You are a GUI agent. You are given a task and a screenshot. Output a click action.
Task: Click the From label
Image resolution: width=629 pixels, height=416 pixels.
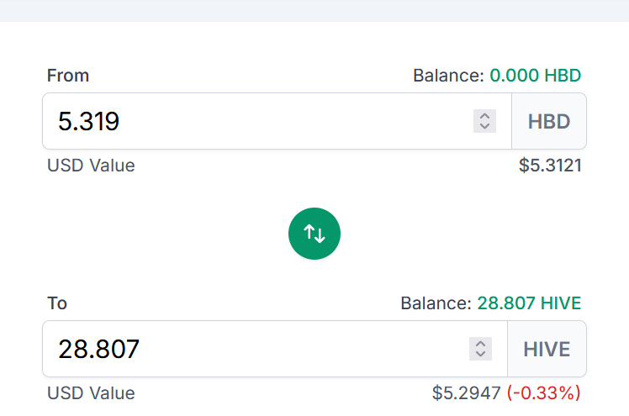pyautogui.click(x=68, y=76)
